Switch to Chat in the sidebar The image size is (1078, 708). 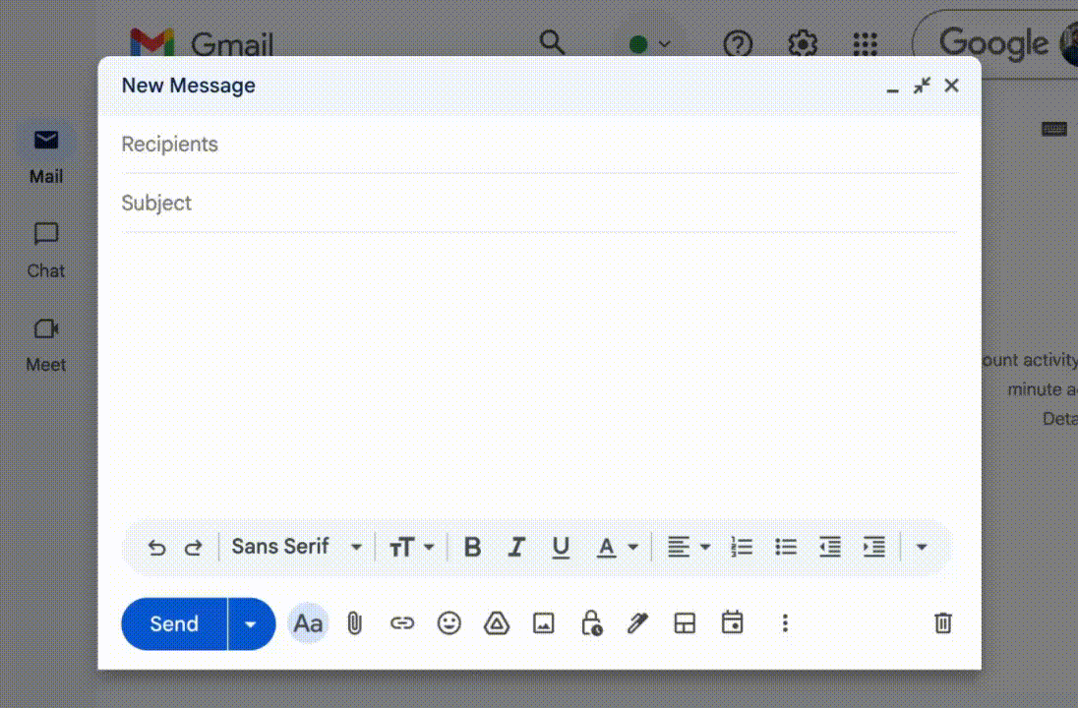(x=46, y=250)
